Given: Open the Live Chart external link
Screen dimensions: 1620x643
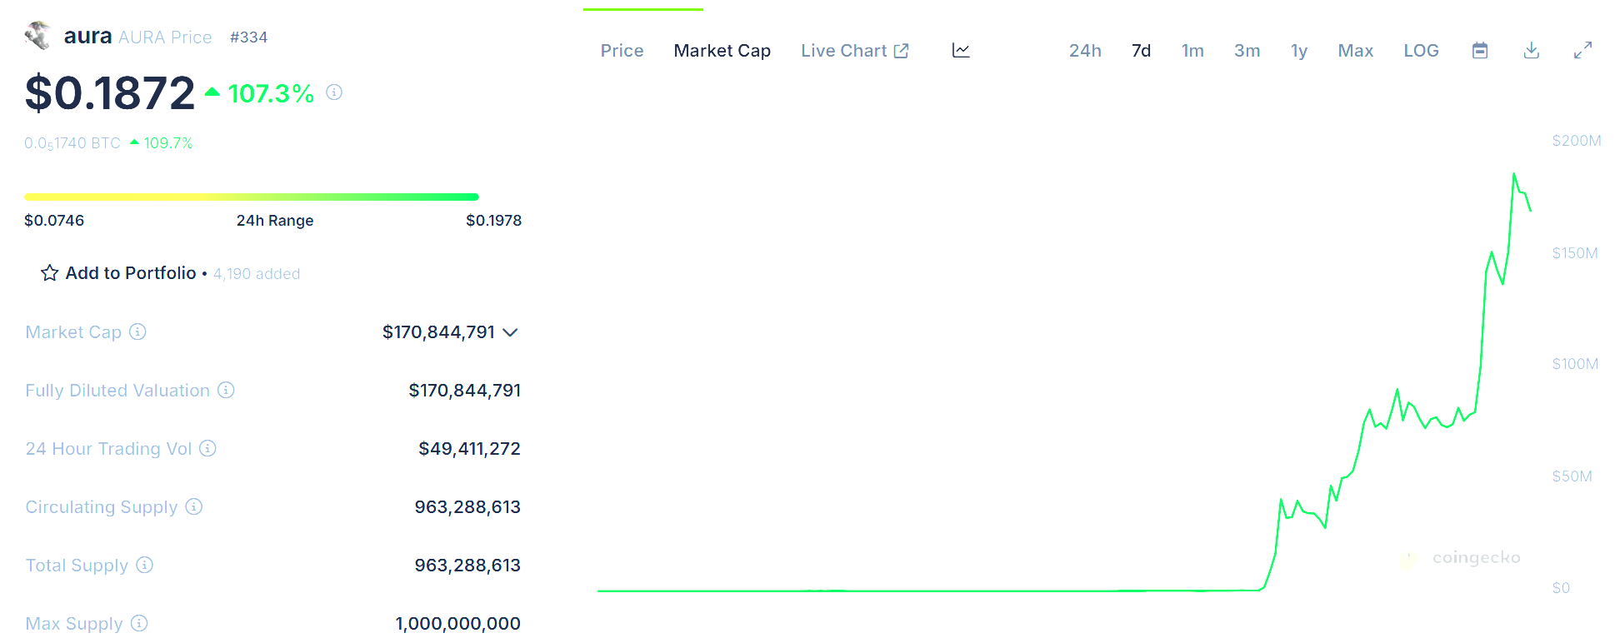Looking at the screenshot, I should [x=855, y=51].
